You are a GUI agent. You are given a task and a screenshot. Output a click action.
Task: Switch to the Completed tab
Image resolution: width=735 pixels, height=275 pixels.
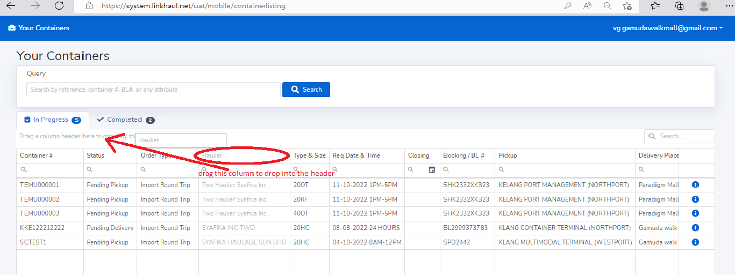pos(126,120)
